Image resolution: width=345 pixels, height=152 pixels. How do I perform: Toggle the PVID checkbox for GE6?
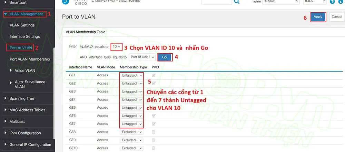154,116
